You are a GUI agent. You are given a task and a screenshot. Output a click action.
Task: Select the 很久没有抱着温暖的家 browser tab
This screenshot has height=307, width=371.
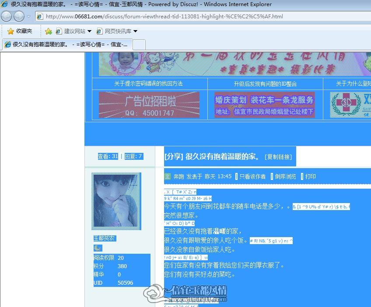point(68,45)
